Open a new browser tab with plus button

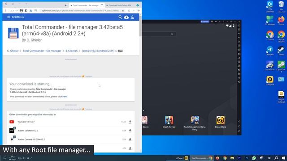66,5
